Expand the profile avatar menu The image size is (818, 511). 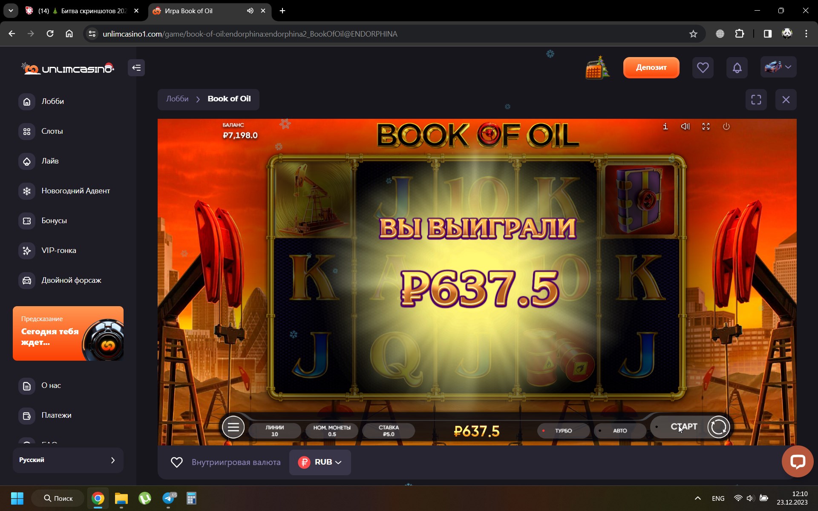(778, 67)
